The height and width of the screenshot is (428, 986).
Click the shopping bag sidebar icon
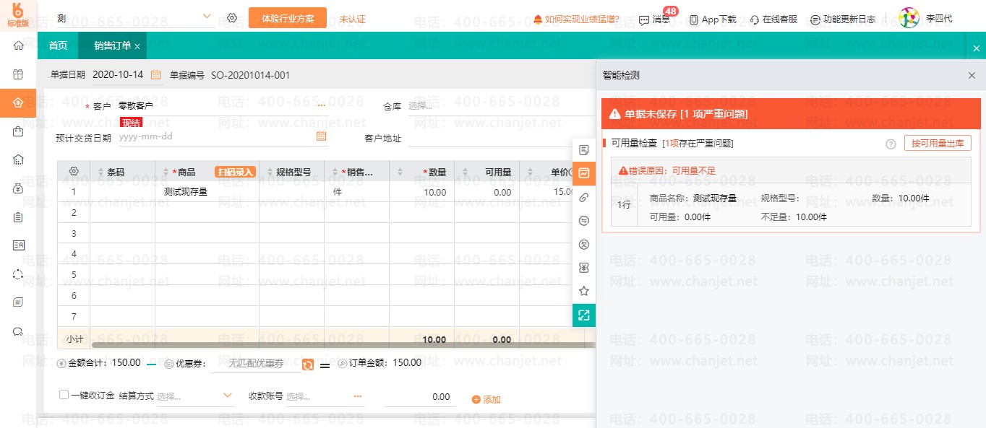point(18,131)
